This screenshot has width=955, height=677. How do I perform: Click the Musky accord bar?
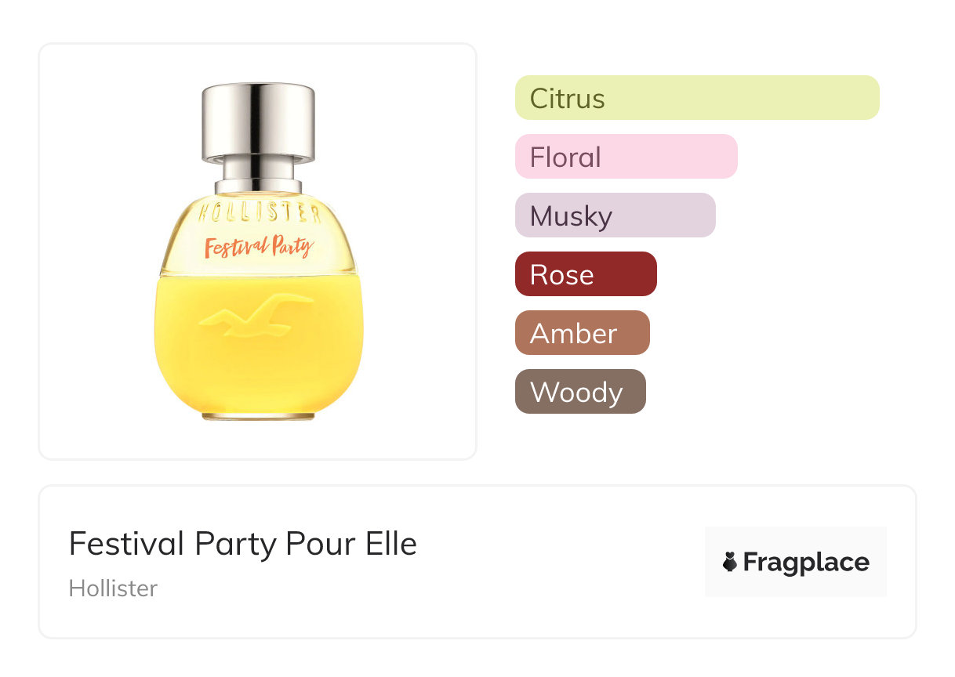(x=615, y=215)
